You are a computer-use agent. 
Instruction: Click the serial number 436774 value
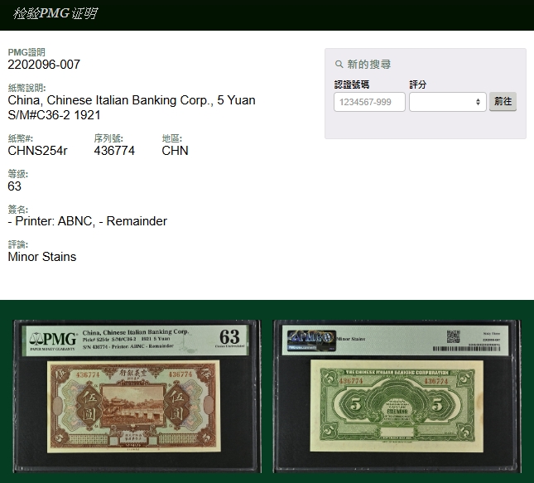[x=114, y=151]
